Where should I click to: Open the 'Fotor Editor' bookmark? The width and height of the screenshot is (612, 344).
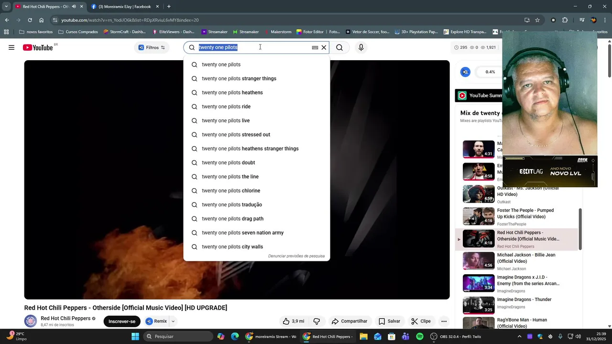click(x=318, y=32)
